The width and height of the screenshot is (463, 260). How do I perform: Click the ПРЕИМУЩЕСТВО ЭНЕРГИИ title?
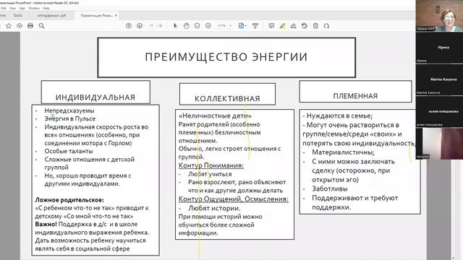[x=226, y=57]
